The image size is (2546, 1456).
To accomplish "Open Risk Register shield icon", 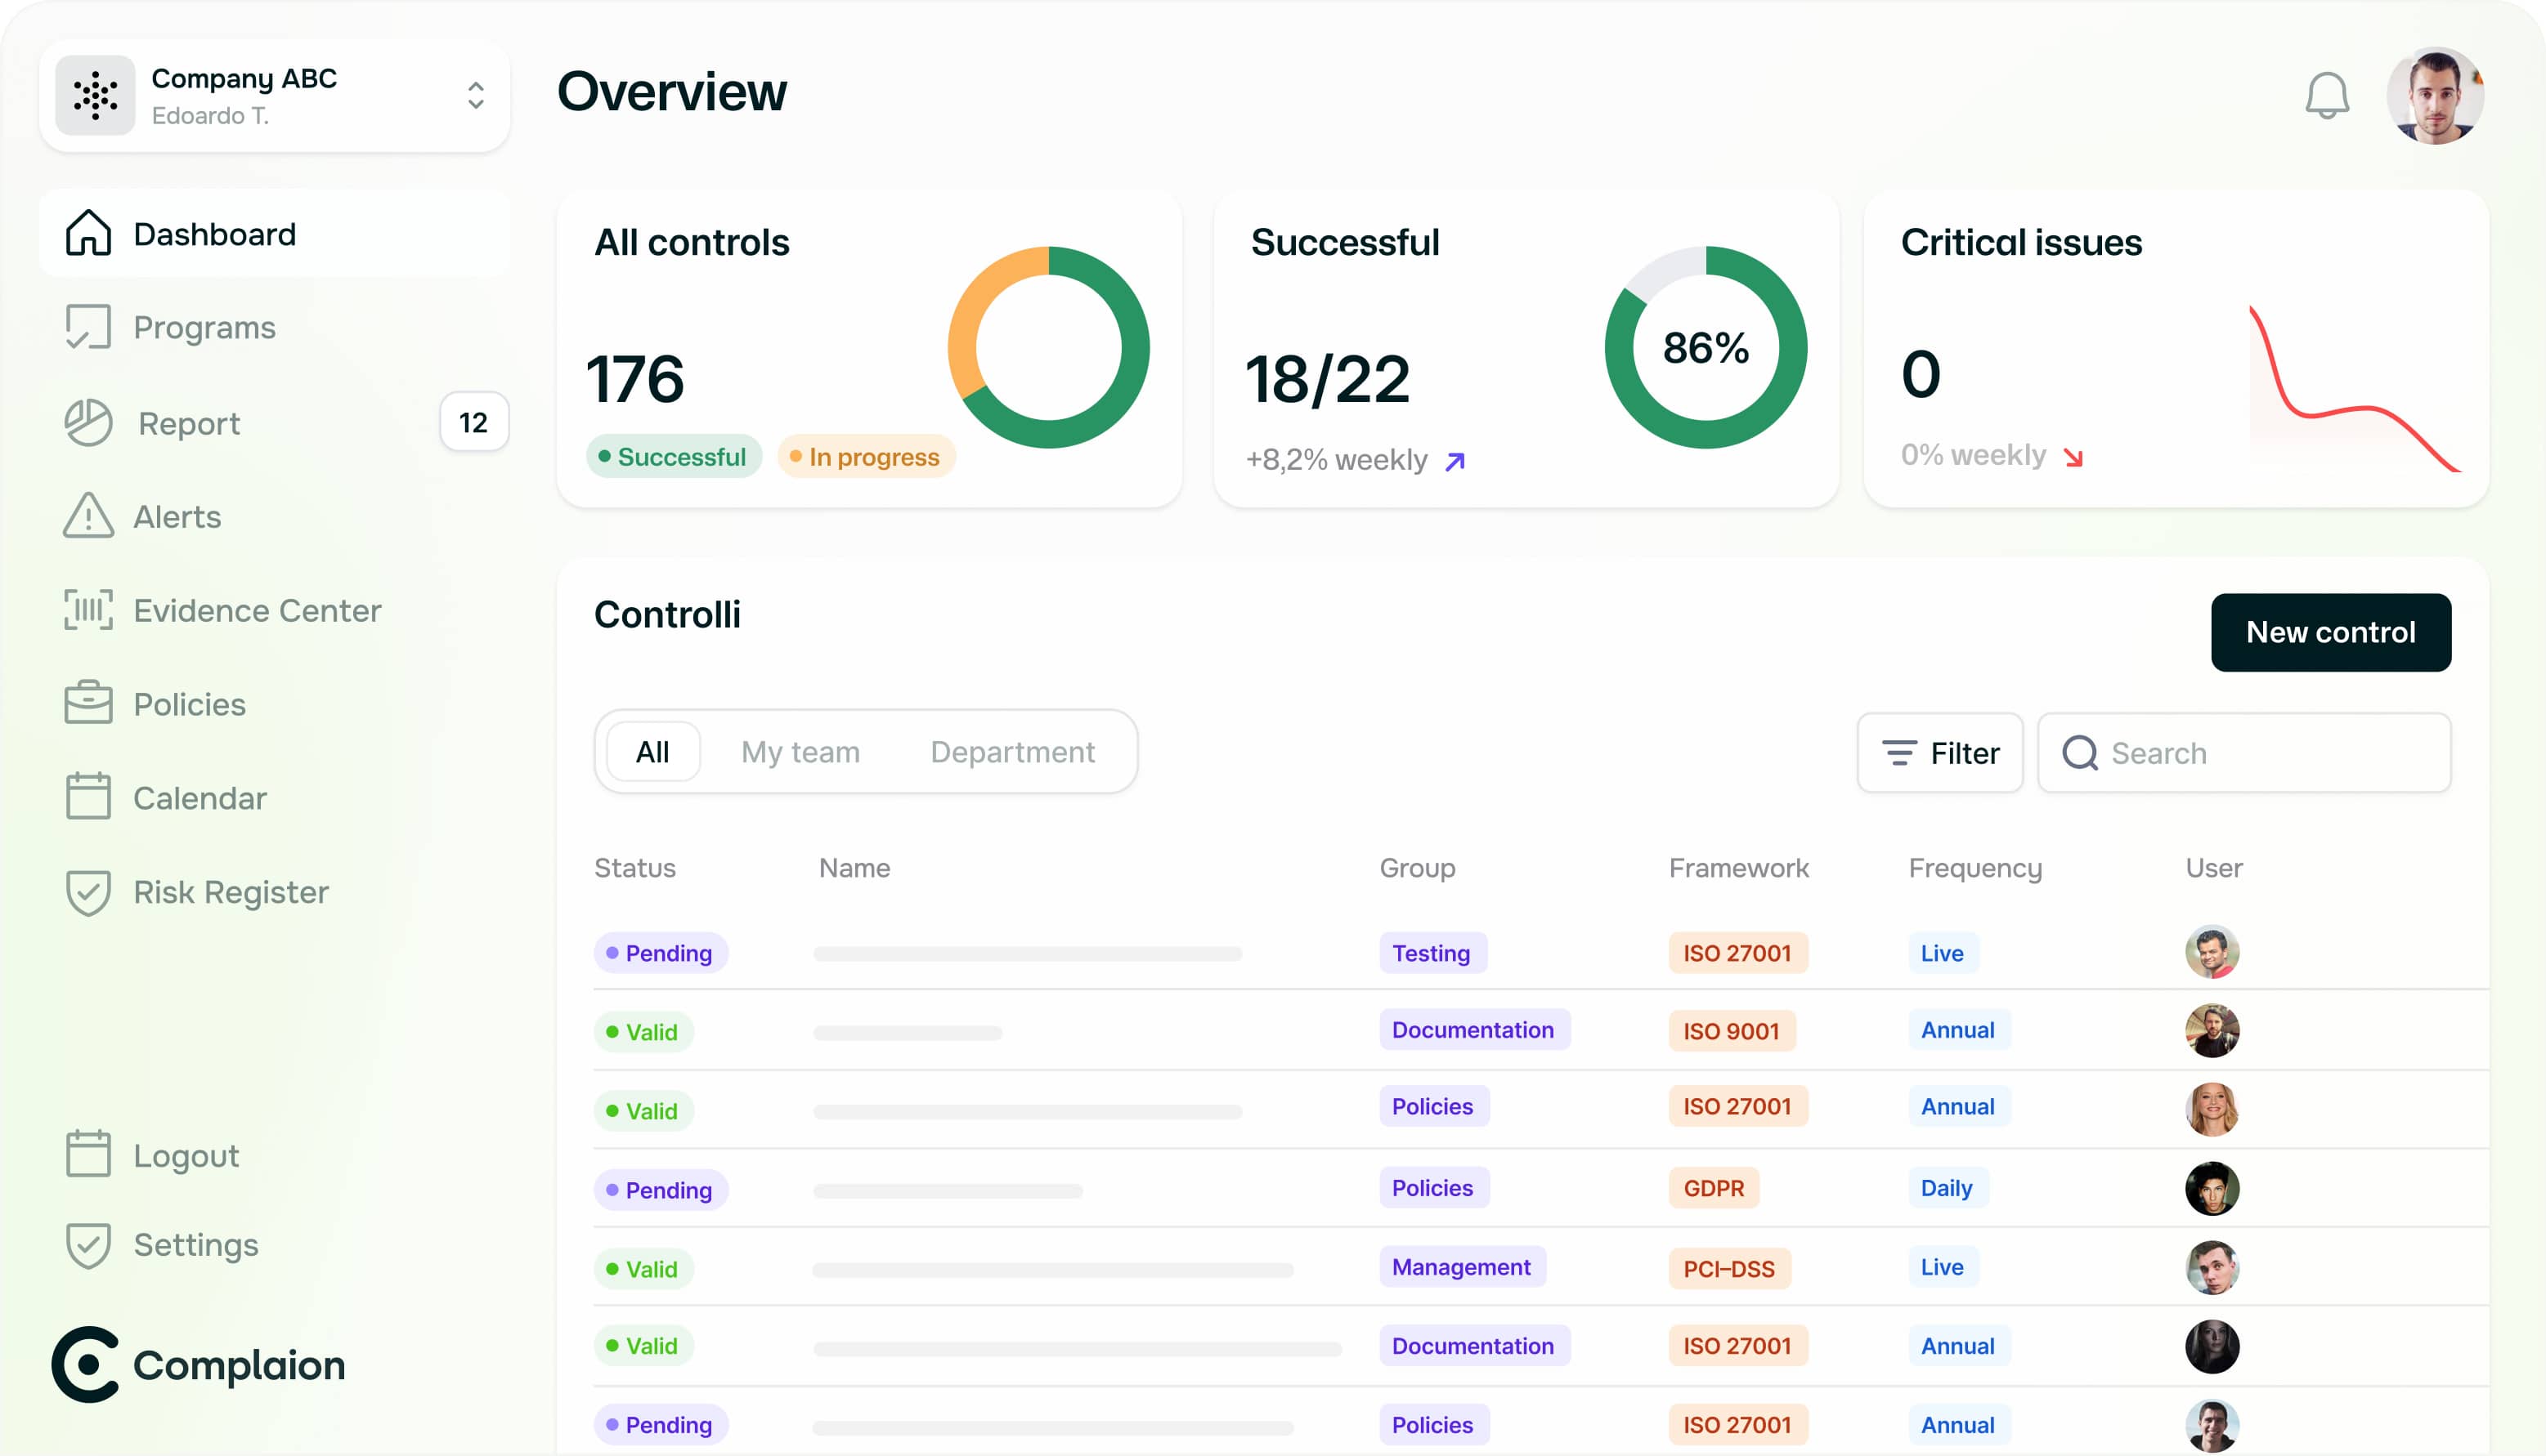I will pyautogui.click(x=88, y=891).
